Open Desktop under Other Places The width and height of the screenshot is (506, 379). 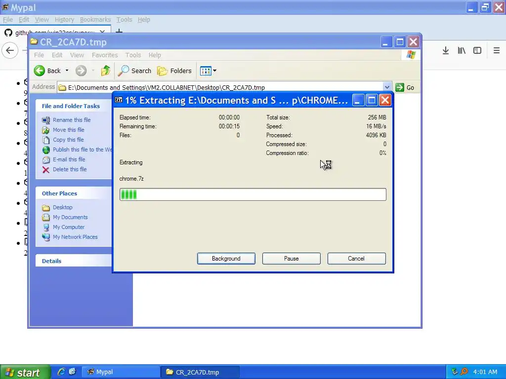[x=63, y=207]
